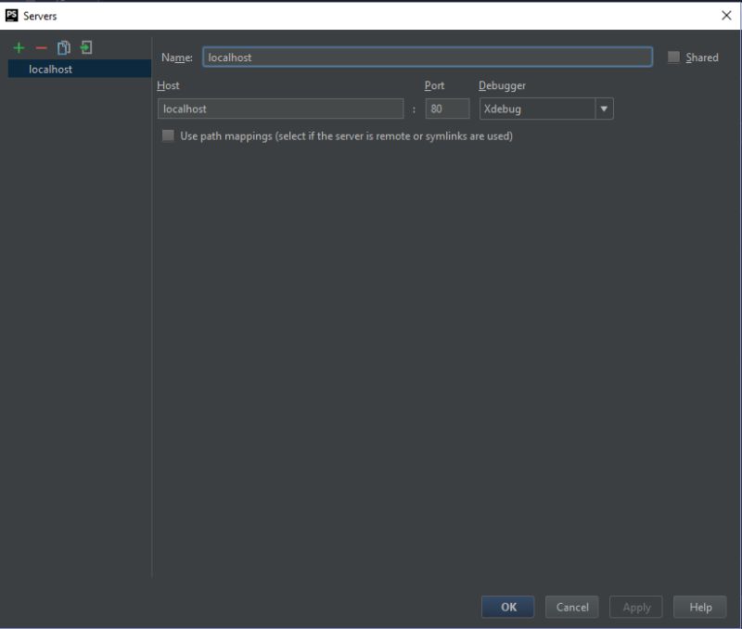Enable the Shared checkbox
Viewport: 742px width, 629px height.
pyautogui.click(x=673, y=58)
